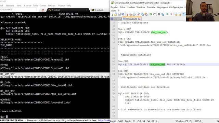Click the Copy icon in Notepad++ toolbar
The width and height of the screenshot is (219, 123).
point(142,14)
